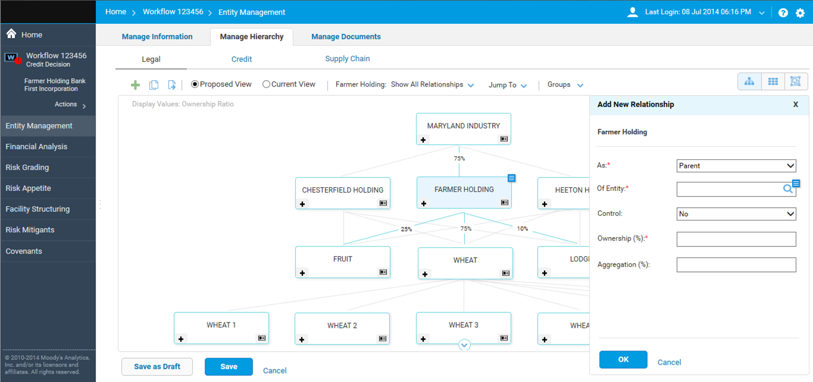The image size is (813, 382).
Task: Click the green plus add icon
Action: pos(135,85)
